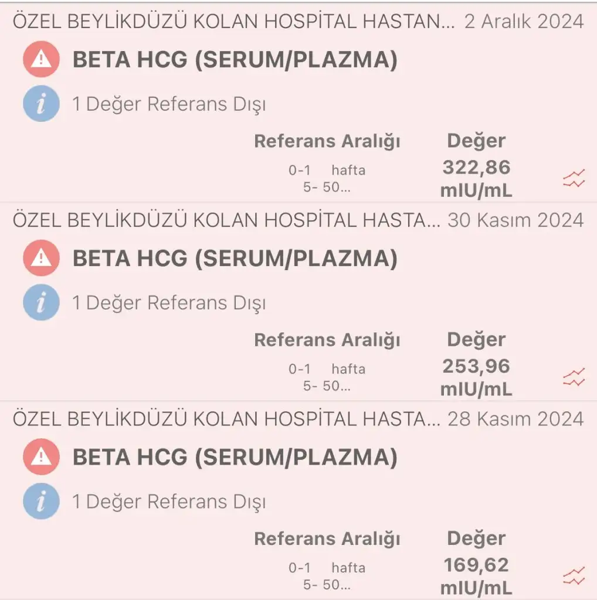This screenshot has width=597, height=600.
Task: Open BETA HCG test dated 2 Aralık 2024
Action: click(235, 60)
